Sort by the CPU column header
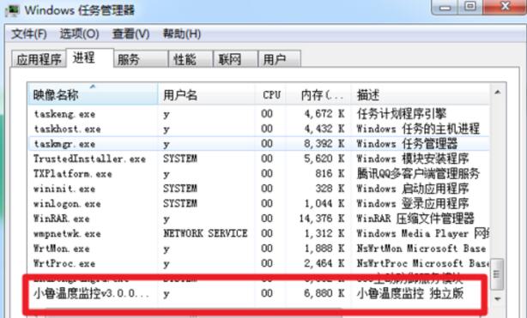This screenshot has height=318, width=527. [271, 95]
